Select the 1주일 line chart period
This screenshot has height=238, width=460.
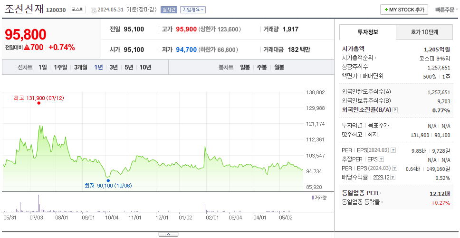click(60, 67)
